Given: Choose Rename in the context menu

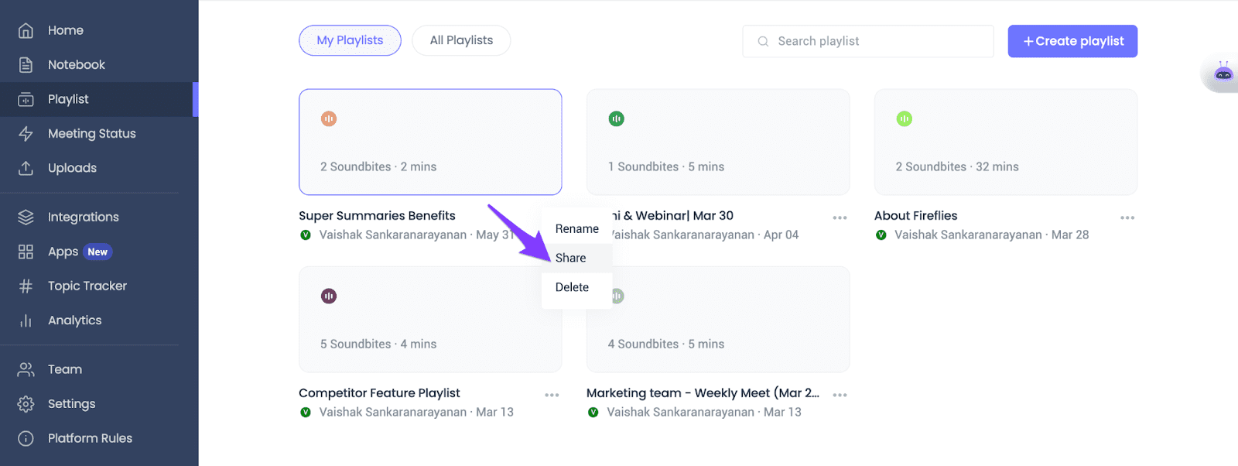Looking at the screenshot, I should 577,229.
